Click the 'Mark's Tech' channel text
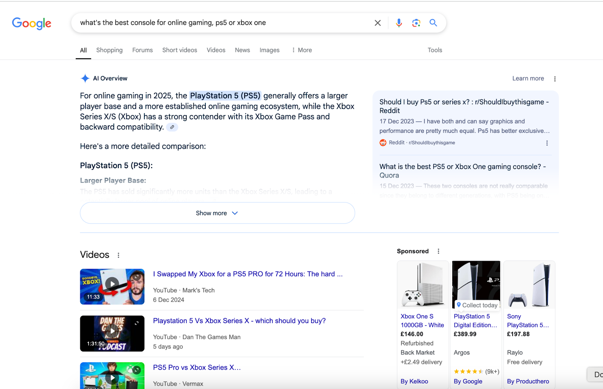Image resolution: width=603 pixels, height=389 pixels. (x=199, y=290)
